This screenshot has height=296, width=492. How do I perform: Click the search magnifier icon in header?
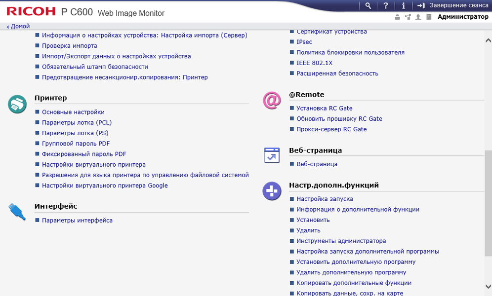click(x=368, y=6)
